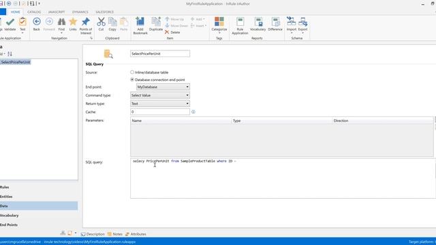The height and width of the screenshot is (245, 436).
Task: Open the Test clipboard icon
Action: tap(22, 22)
